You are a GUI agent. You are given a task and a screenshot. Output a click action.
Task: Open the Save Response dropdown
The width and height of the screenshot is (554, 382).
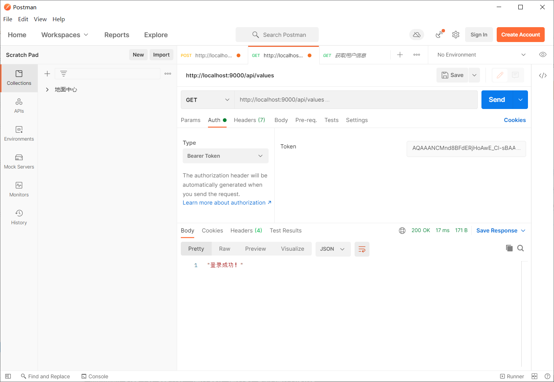[501, 231]
